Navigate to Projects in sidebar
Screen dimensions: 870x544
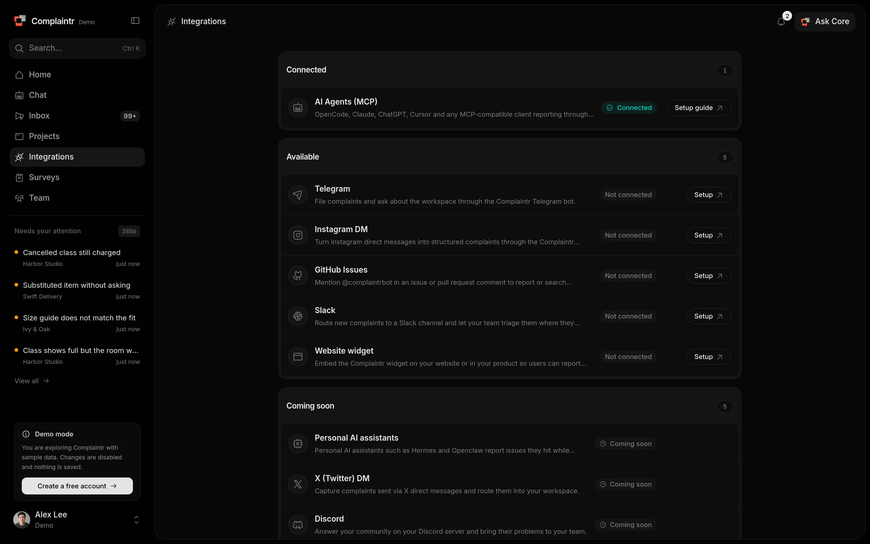(77, 136)
